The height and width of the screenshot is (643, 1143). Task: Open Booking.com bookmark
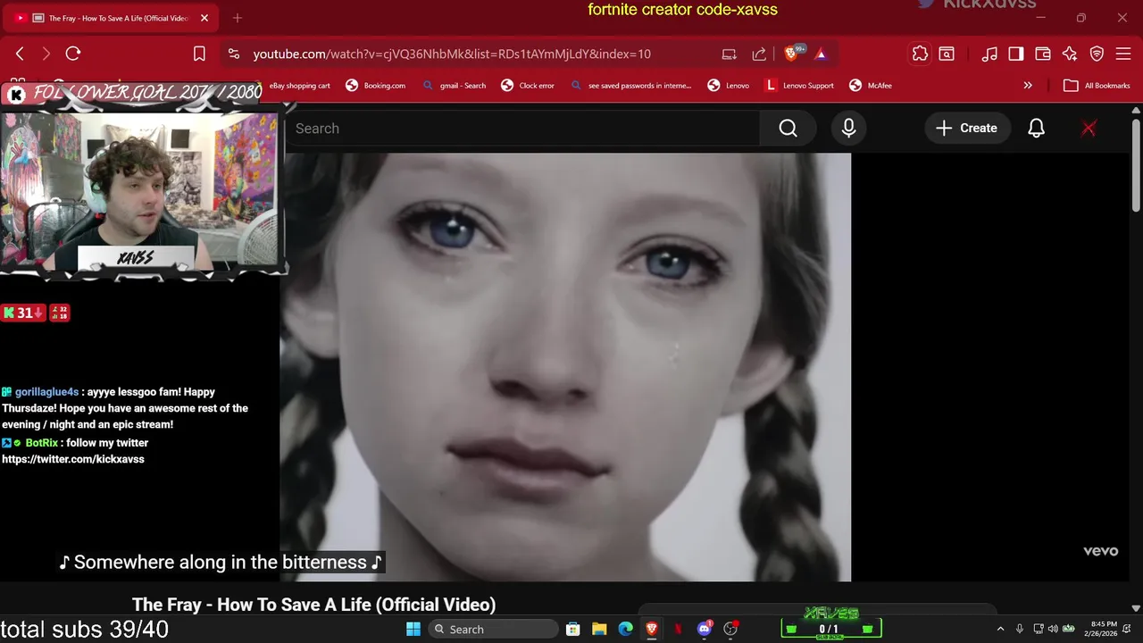[x=375, y=86]
